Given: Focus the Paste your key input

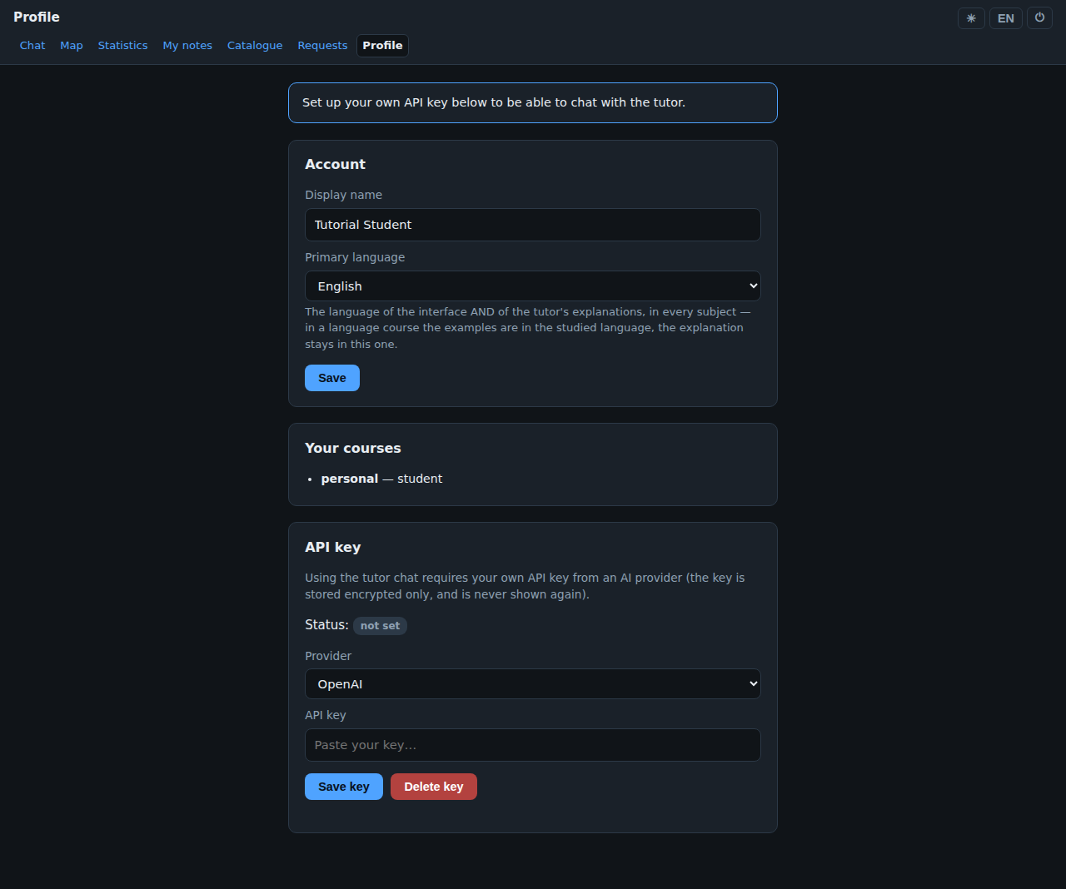Looking at the screenshot, I should tap(533, 745).
